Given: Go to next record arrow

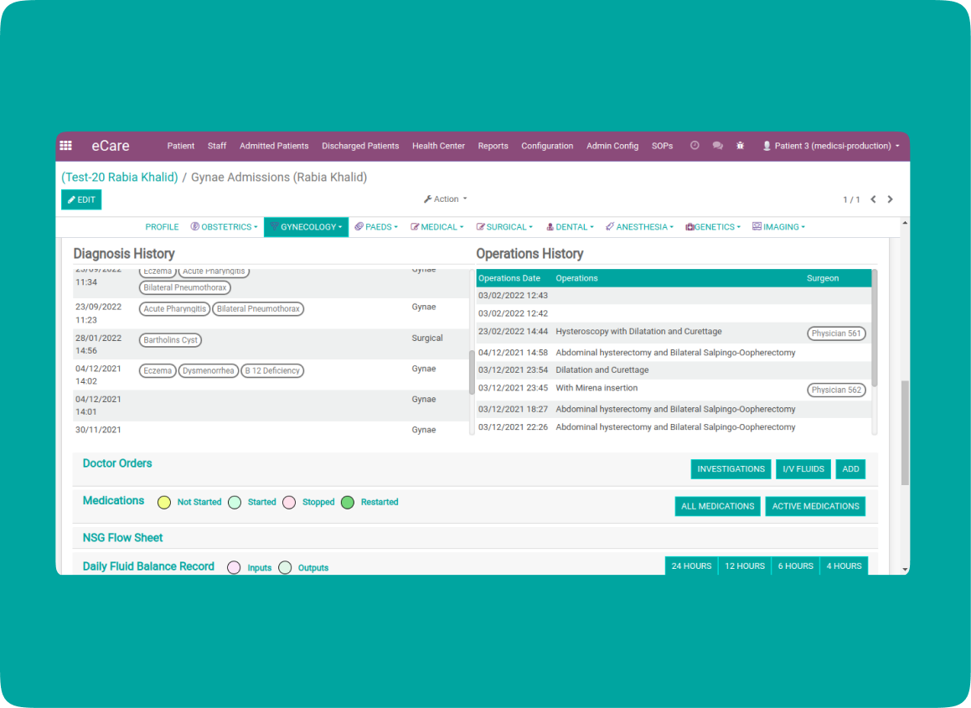Looking at the screenshot, I should point(890,199).
